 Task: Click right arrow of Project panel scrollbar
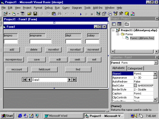[156, 52]
